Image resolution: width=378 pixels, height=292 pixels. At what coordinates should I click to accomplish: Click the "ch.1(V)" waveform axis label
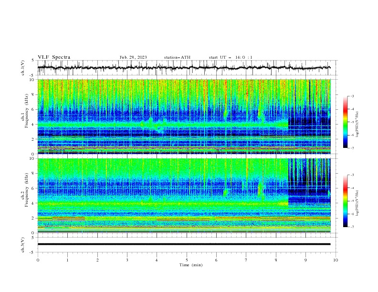[23, 68]
